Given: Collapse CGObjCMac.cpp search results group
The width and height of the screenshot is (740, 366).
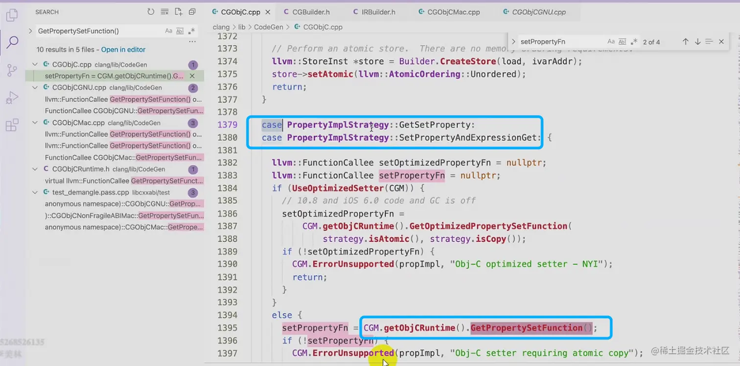Looking at the screenshot, I should (35, 123).
